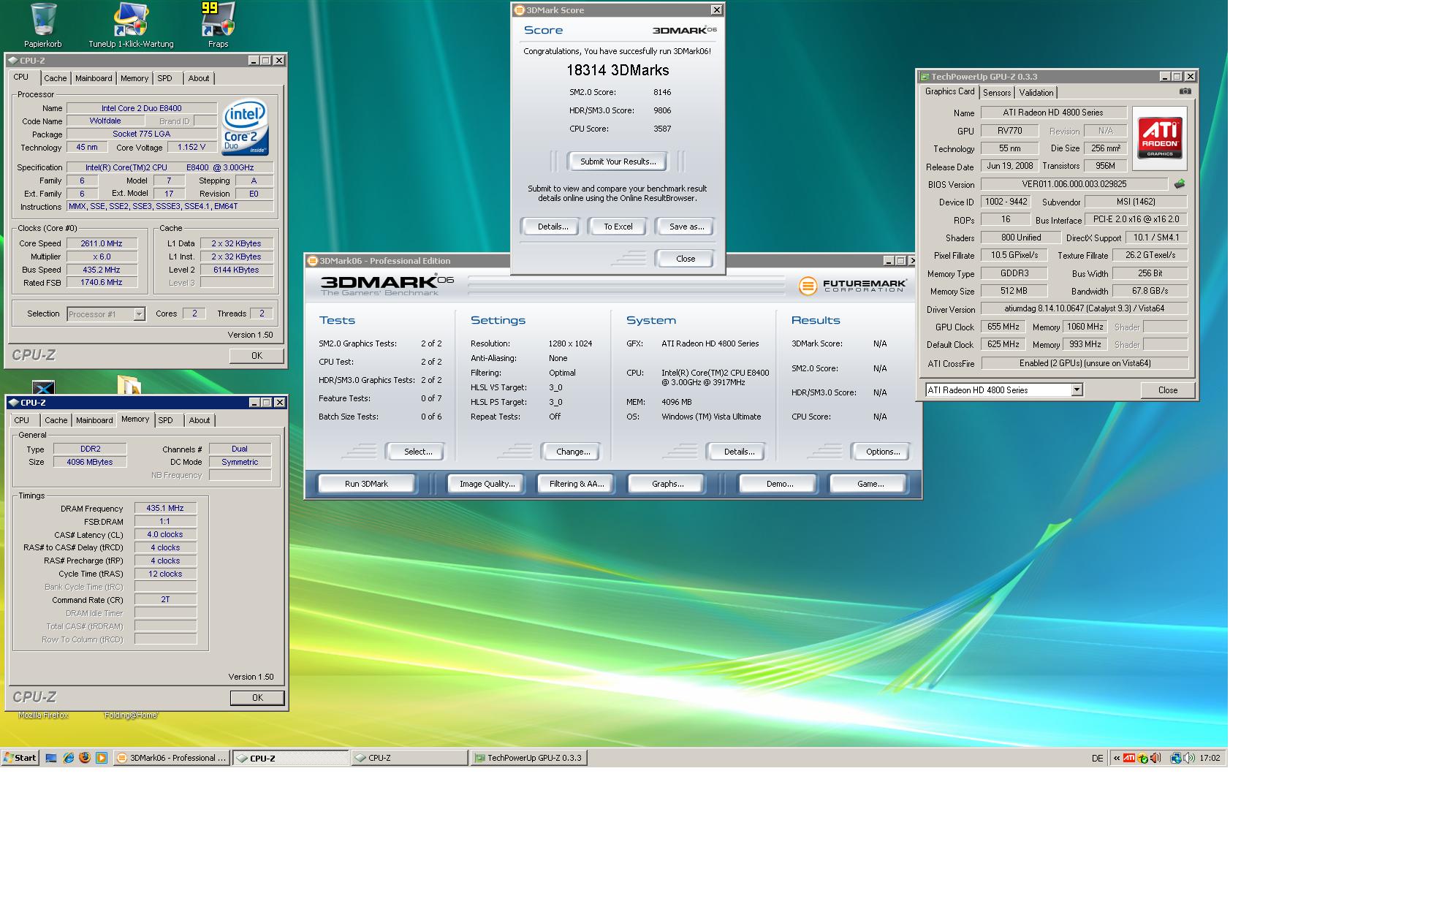Open Filtering & AA settings
Image resolution: width=1431 pixels, height=904 pixels.
pos(577,484)
